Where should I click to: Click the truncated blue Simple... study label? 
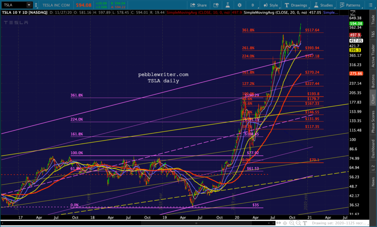[331, 13]
